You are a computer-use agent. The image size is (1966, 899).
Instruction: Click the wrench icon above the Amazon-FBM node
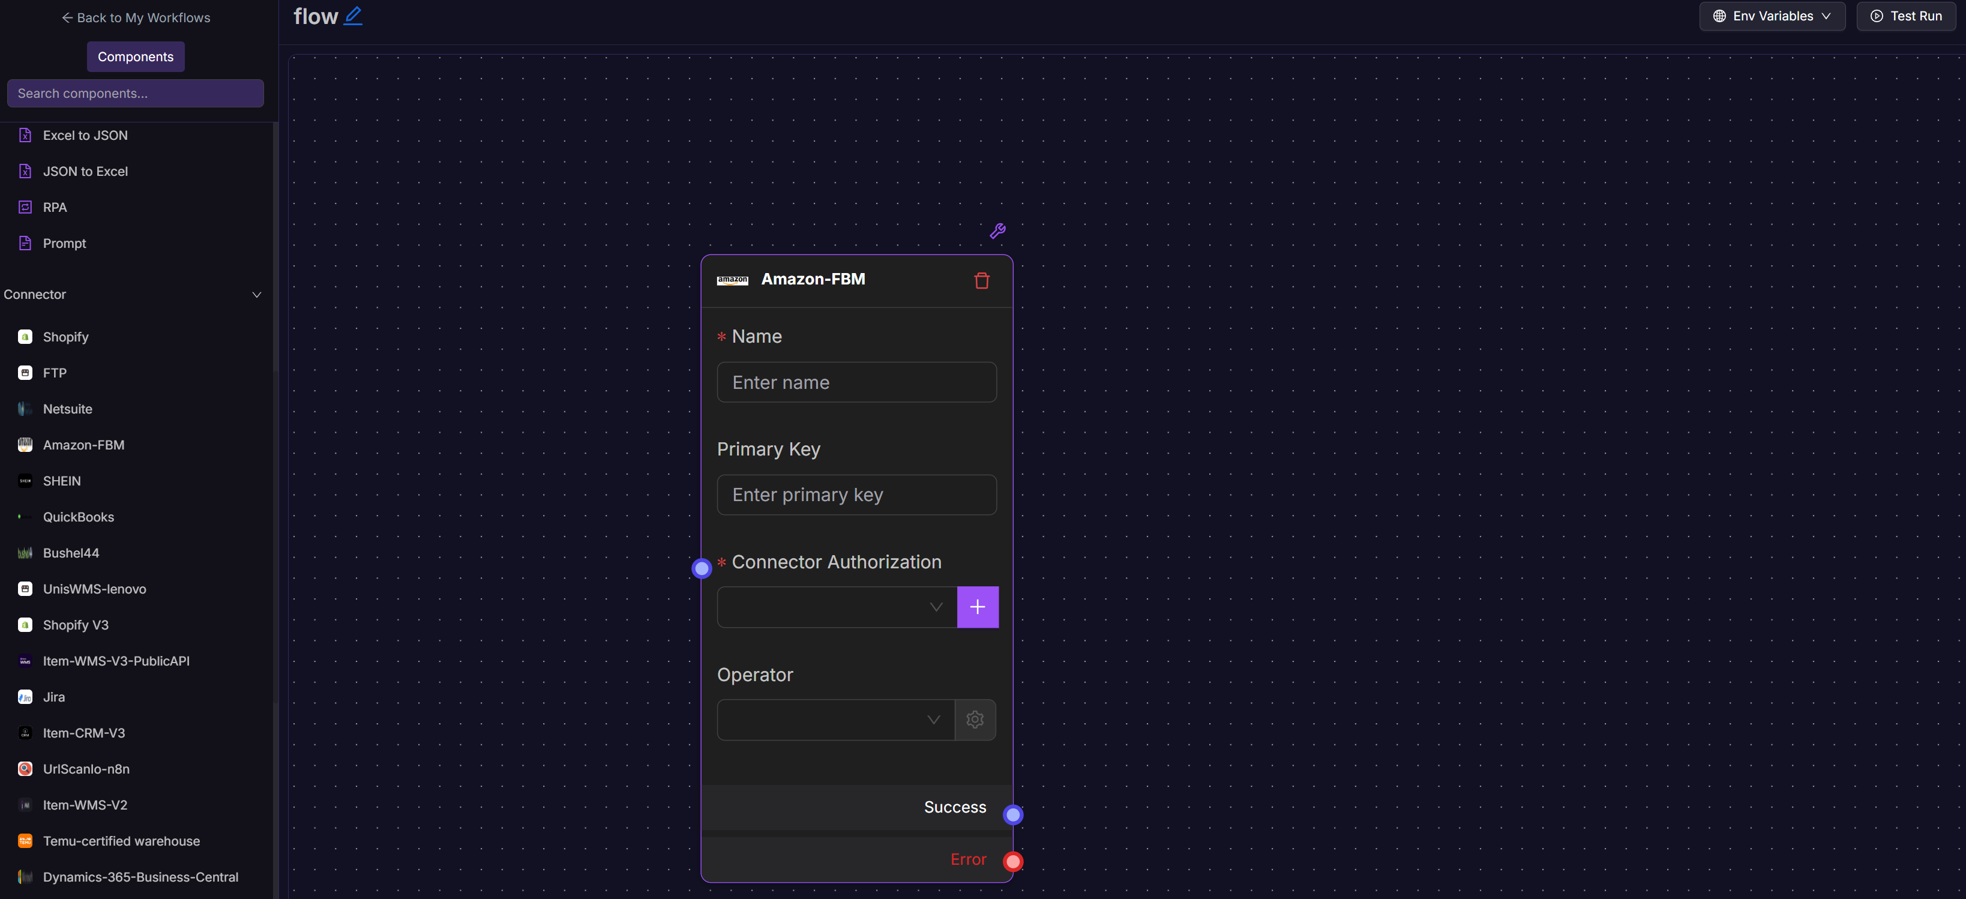point(997,230)
